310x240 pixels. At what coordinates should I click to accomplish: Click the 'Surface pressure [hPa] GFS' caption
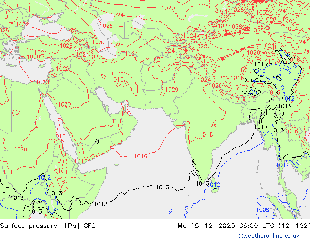click(48, 226)
